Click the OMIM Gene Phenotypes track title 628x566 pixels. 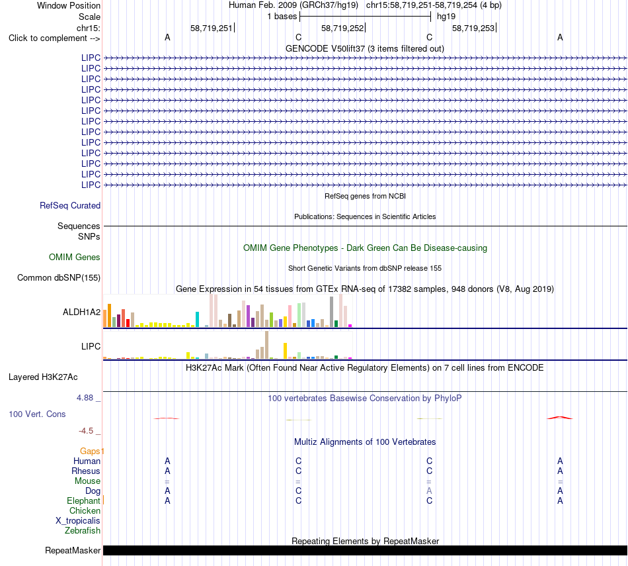pyautogui.click(x=365, y=248)
